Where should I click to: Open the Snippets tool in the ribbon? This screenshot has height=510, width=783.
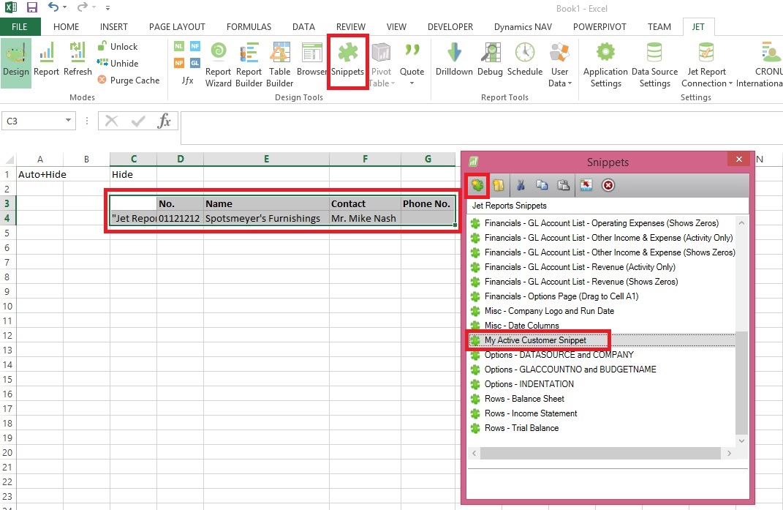[347, 64]
